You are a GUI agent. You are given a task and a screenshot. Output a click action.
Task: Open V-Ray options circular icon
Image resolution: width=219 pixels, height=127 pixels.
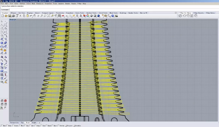click(180, 16)
